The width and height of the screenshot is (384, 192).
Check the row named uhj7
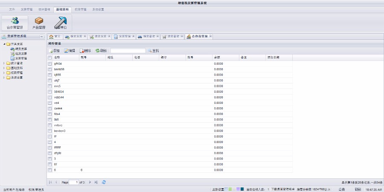(x=50, y=80)
